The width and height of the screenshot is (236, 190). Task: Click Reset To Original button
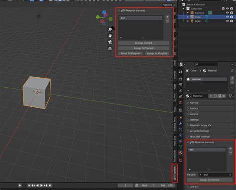coord(130,53)
